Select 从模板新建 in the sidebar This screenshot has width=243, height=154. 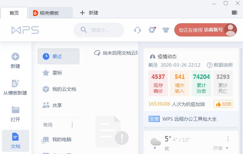(15, 87)
